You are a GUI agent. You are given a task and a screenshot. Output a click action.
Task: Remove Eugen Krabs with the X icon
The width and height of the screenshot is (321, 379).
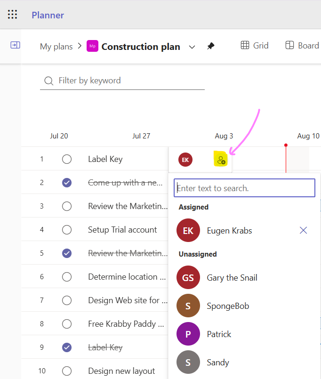pos(303,230)
